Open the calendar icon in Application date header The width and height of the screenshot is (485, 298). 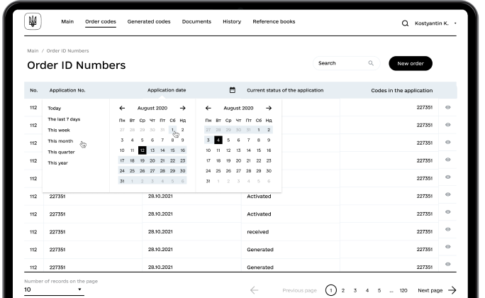[233, 90]
